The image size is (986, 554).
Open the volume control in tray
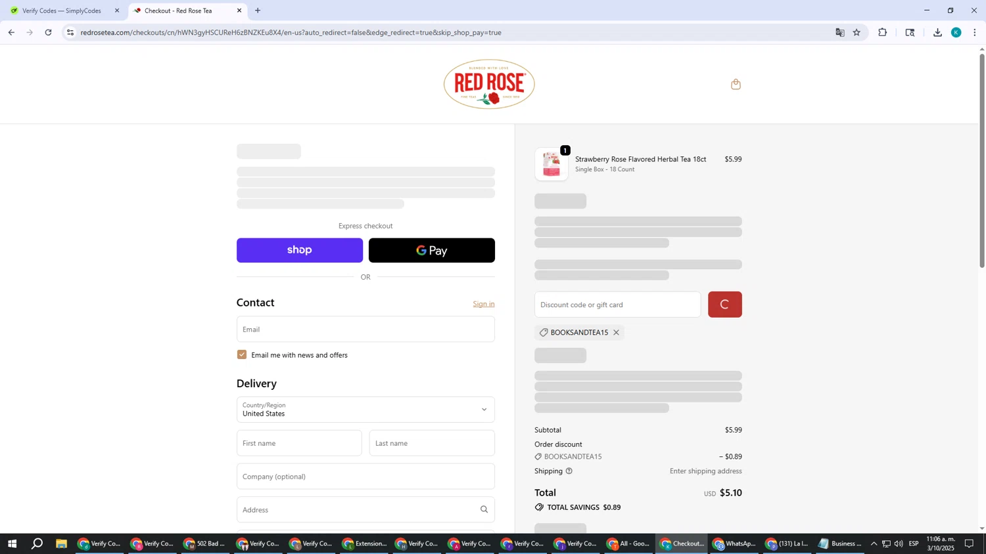(899, 543)
